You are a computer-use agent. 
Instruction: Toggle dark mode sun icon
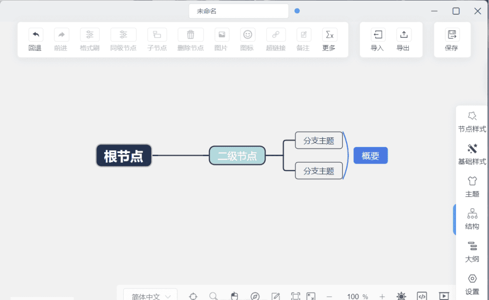(401, 296)
